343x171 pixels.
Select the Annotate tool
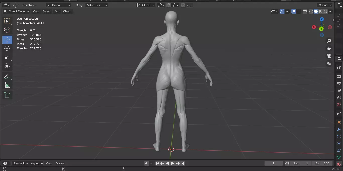tap(7, 76)
